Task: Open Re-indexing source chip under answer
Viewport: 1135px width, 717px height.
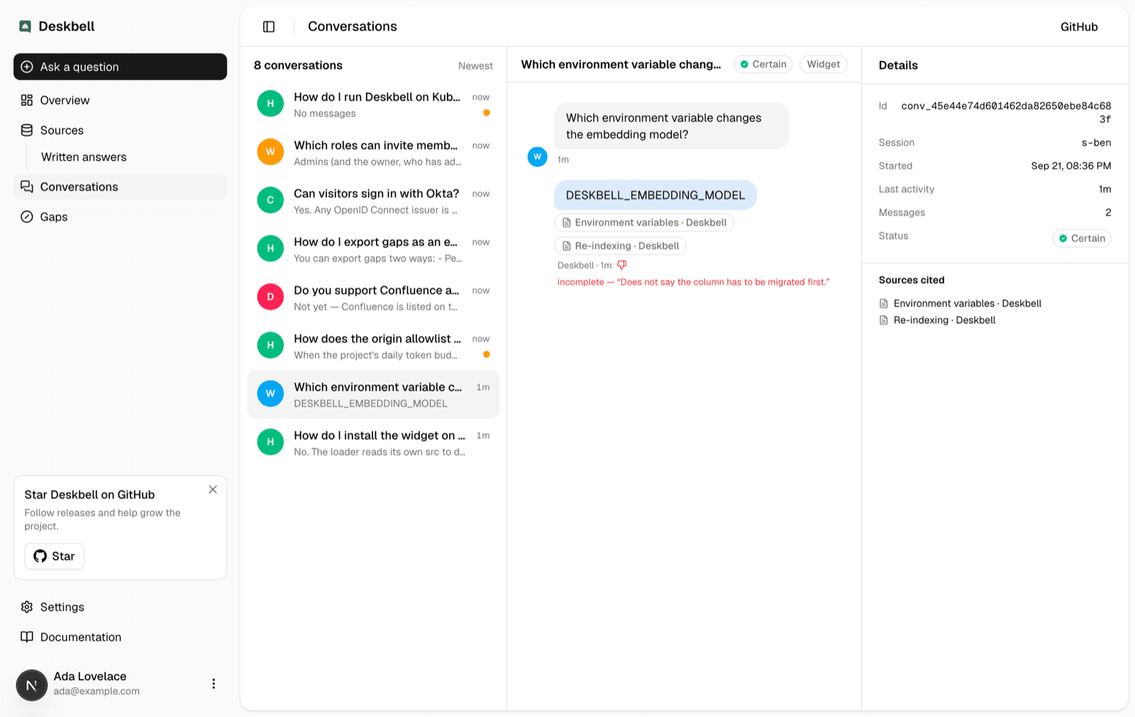Action: [x=620, y=246]
